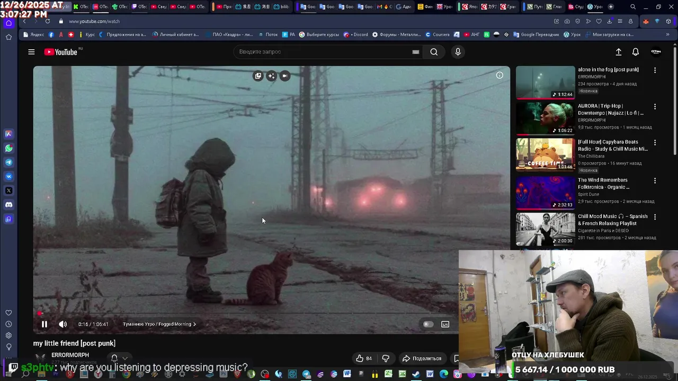Click the video progress bar
The height and width of the screenshot is (381, 678).
271,313
